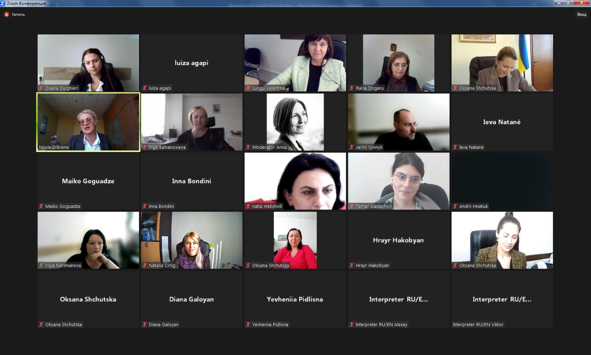Select the Interpreter RU/EN Viktor tile
This screenshot has height=355, width=591.
[x=502, y=299]
